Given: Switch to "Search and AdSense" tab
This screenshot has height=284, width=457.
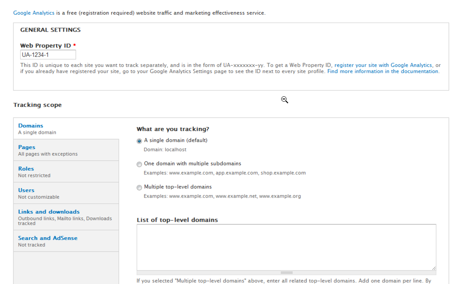Looking at the screenshot, I should pyautogui.click(x=48, y=238).
